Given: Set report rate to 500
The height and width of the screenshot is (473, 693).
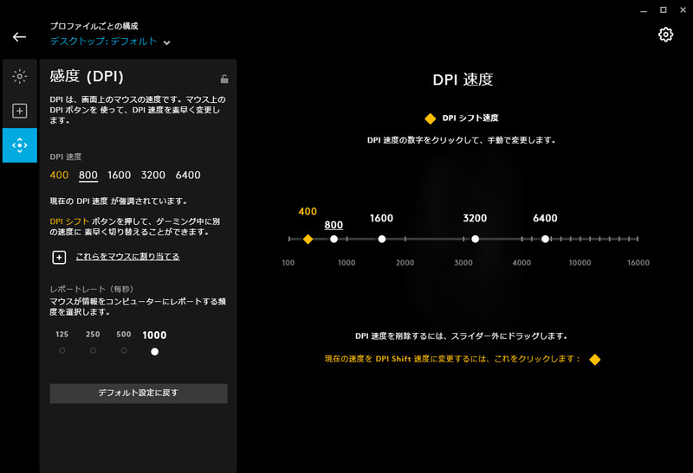Looking at the screenshot, I should [124, 350].
